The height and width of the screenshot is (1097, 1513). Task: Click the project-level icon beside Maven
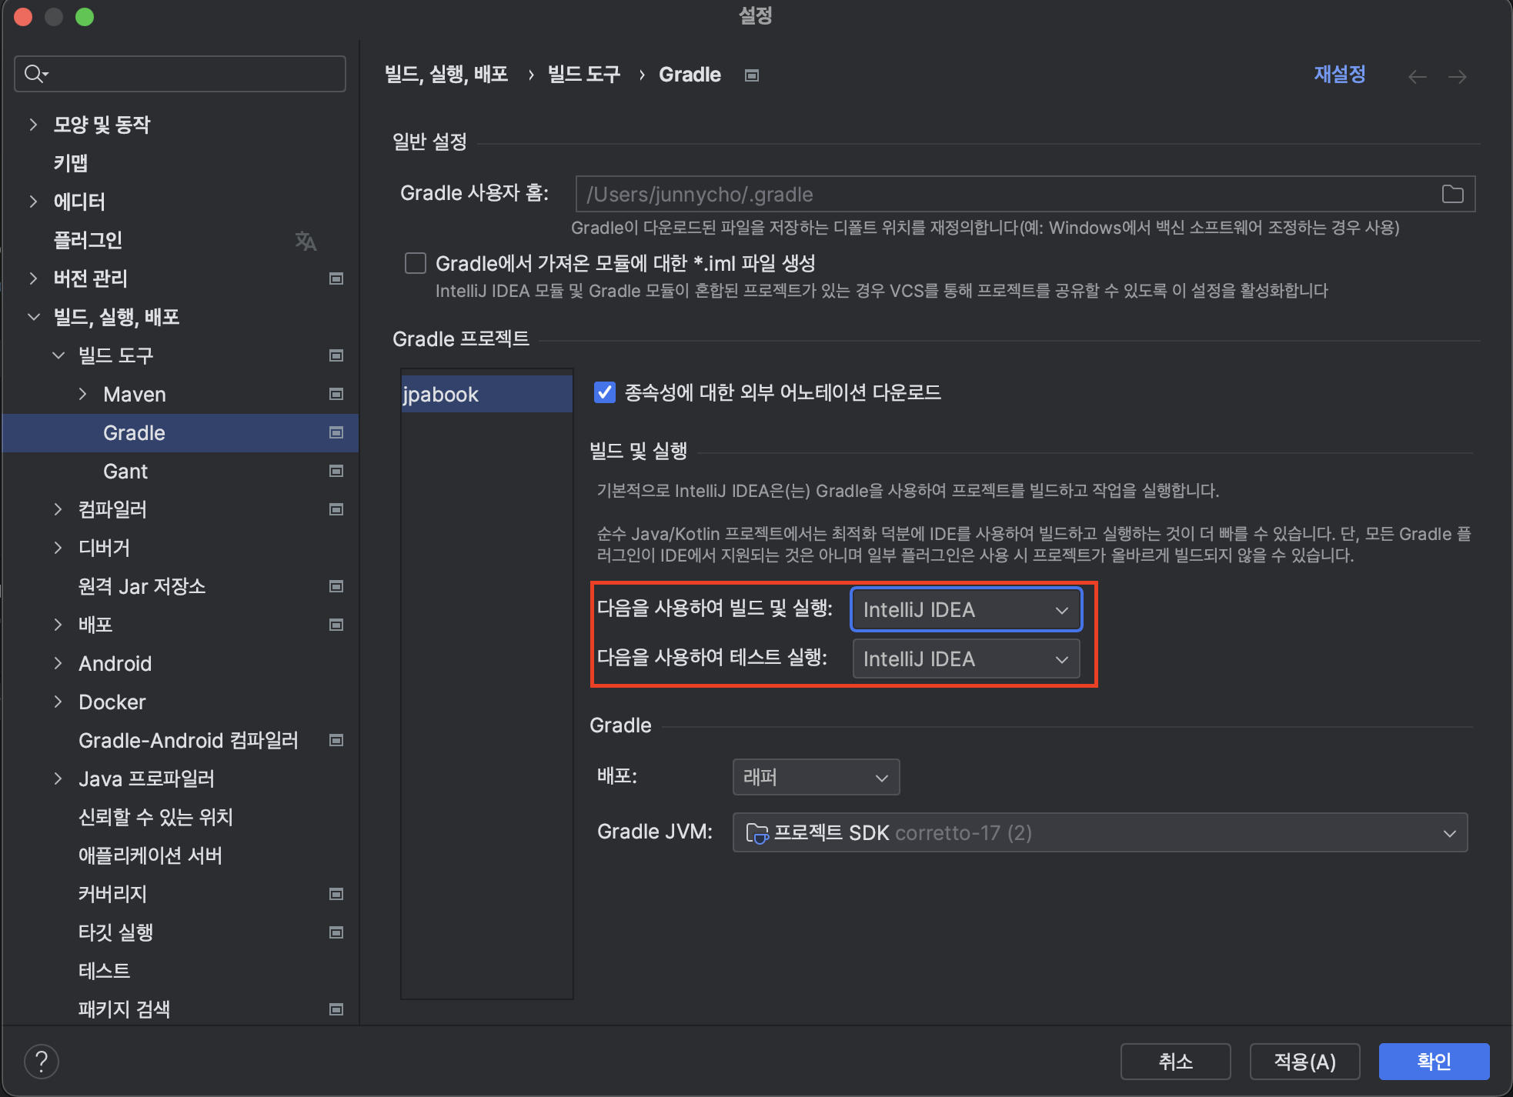(336, 394)
